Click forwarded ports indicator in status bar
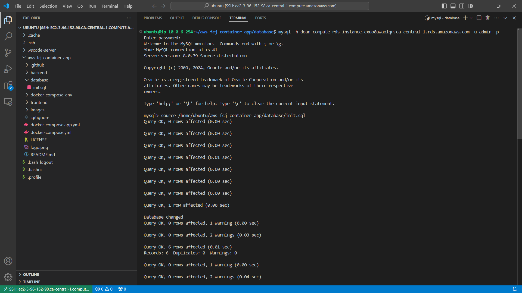 point(122,289)
